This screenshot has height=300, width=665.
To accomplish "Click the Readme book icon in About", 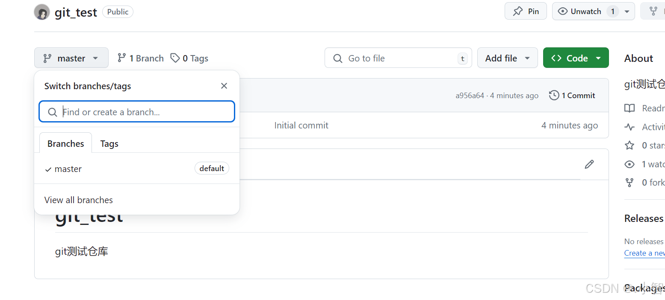I will tap(630, 108).
